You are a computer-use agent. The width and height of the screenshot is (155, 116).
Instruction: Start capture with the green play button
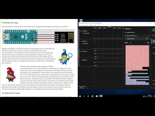click(154, 30)
